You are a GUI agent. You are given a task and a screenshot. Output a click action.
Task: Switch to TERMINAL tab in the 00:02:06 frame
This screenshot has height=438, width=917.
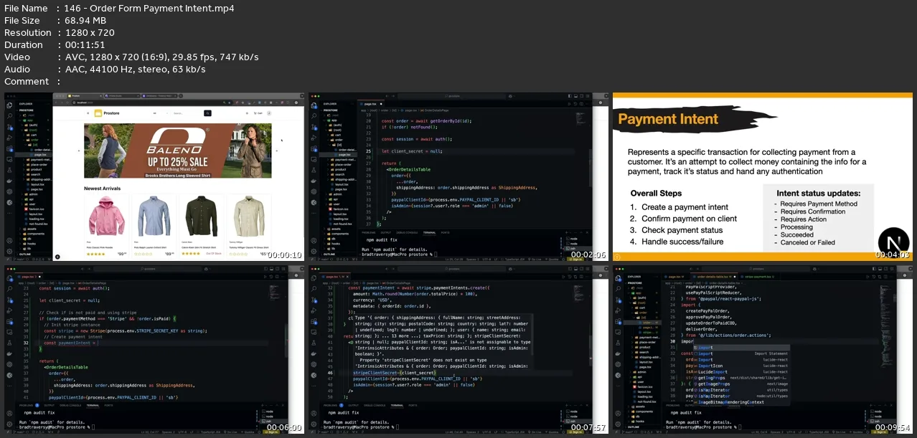(429, 232)
